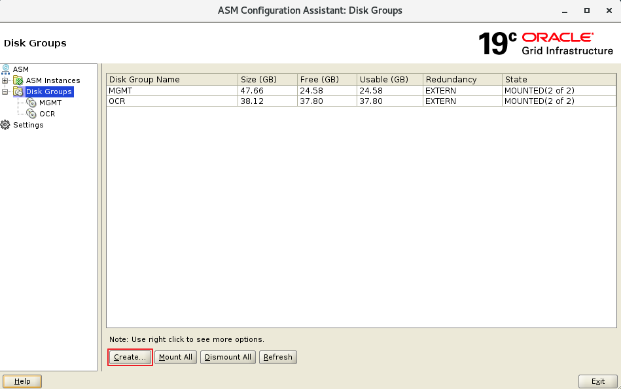Close the ASM Configuration Assistant window

(x=609, y=10)
